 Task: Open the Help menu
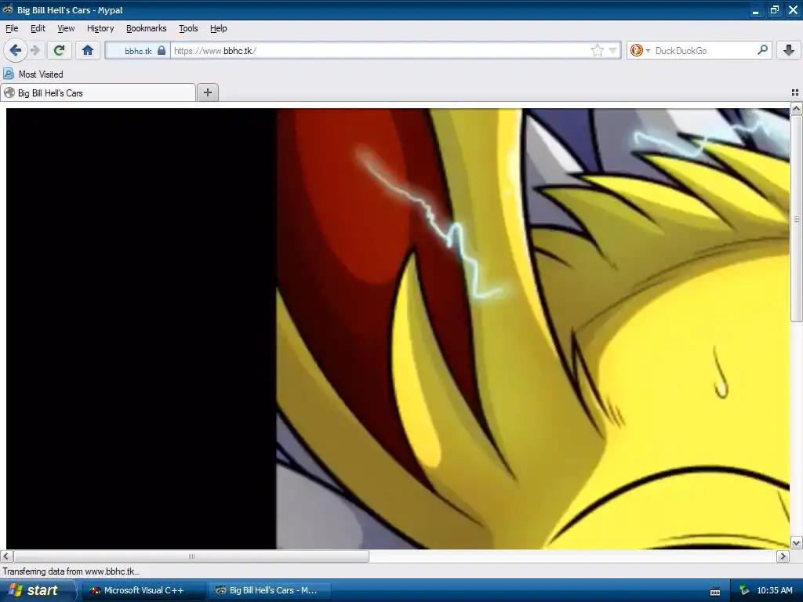pyautogui.click(x=219, y=28)
